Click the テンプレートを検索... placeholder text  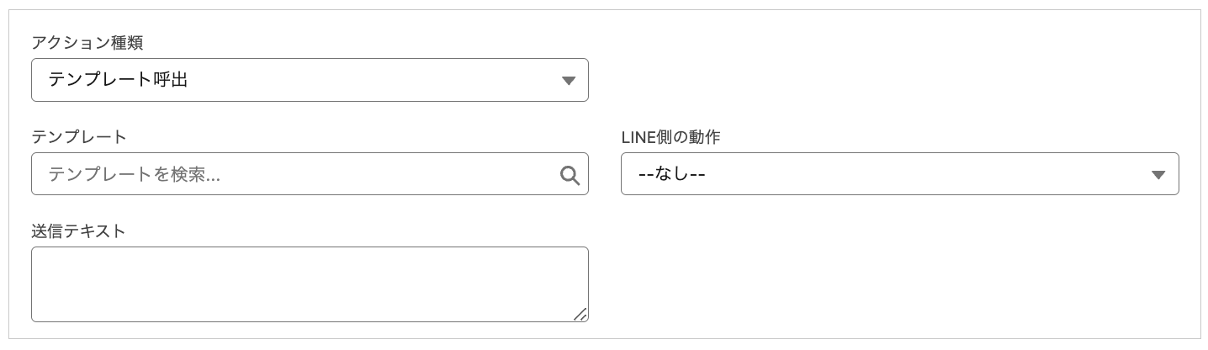coord(135,175)
